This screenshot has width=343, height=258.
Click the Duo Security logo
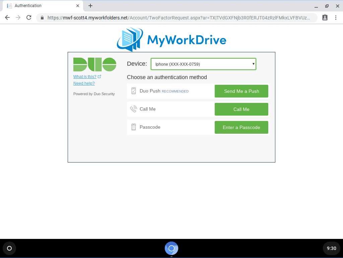click(95, 64)
